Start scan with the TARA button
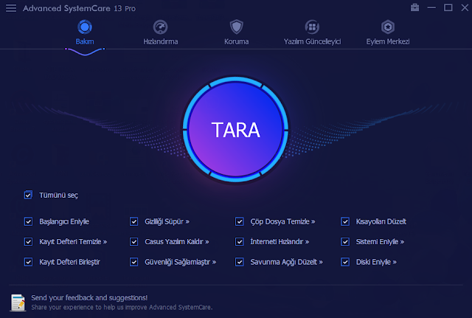This screenshot has height=318, width=472. click(236, 130)
